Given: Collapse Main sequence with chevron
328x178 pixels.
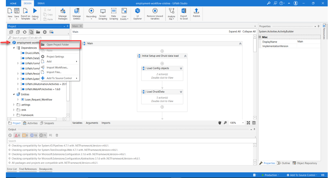Looking at the screenshot, I should (240, 43).
